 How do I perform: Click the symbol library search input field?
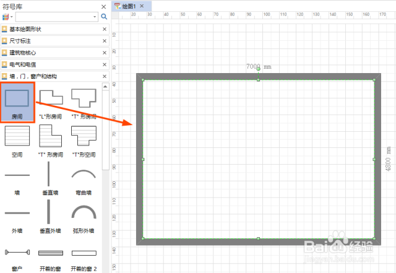click(54, 17)
